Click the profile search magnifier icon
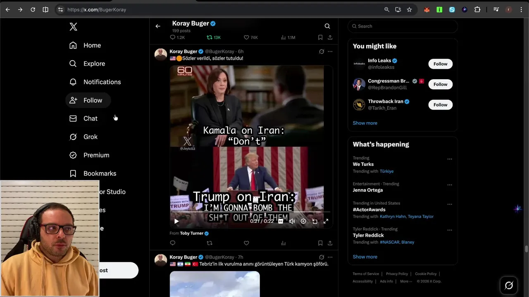The height and width of the screenshot is (297, 529). (x=327, y=26)
